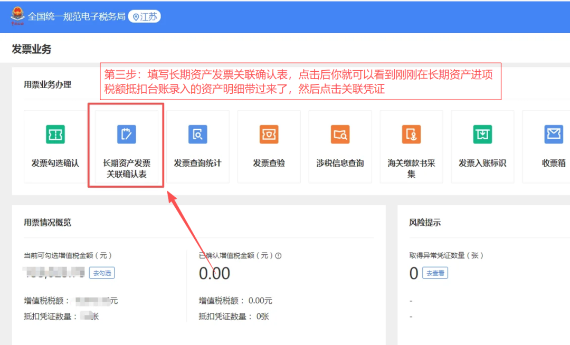
Task: Click the 去勾选 button
Action: pos(102,273)
